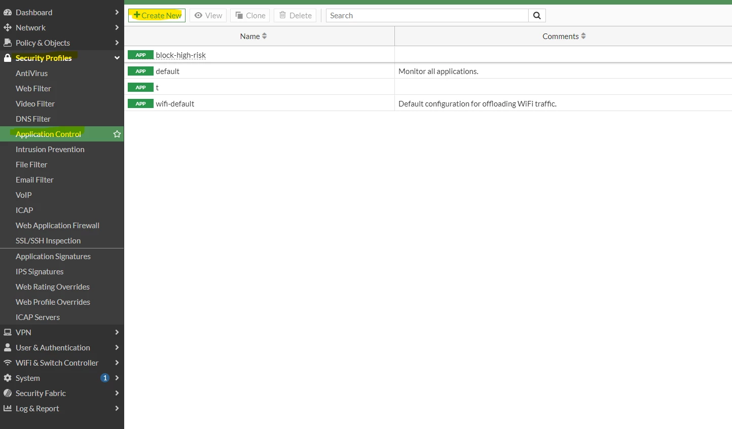Click the System notification badge showing 1

tap(105, 378)
